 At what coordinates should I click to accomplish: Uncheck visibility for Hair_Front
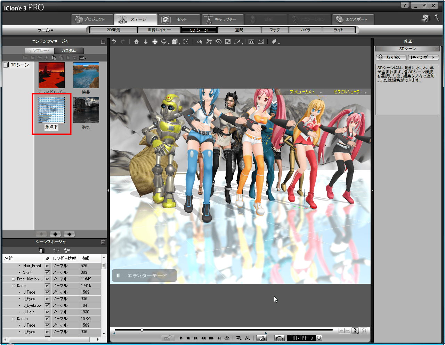coord(47,266)
